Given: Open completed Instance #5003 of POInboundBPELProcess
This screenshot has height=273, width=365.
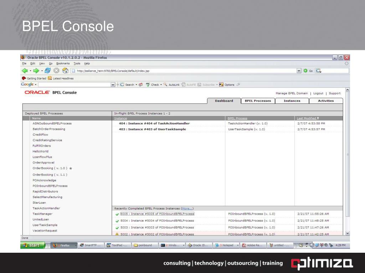Looking at the screenshot, I should tap(157, 227).
